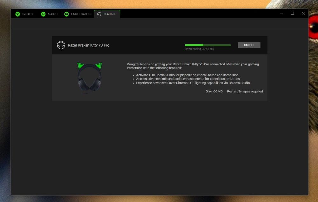318x202 pixels.
Task: Cancel the headset module download
Action: [249, 45]
